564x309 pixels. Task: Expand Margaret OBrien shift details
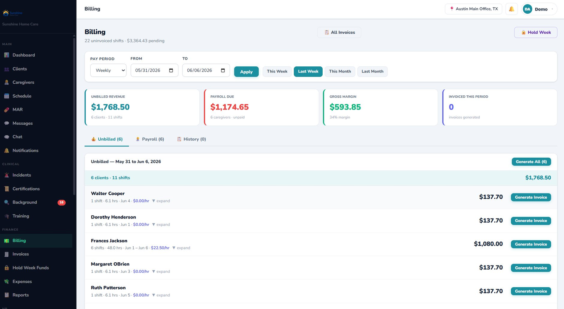pos(161,272)
